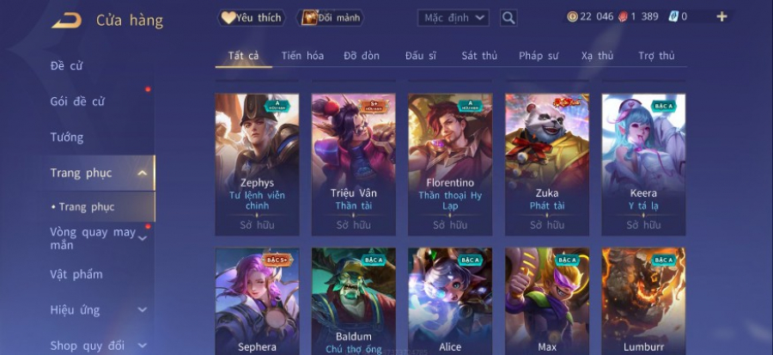Switch to the Pháp sư tab
This screenshot has height=355, width=773.
[x=539, y=56]
